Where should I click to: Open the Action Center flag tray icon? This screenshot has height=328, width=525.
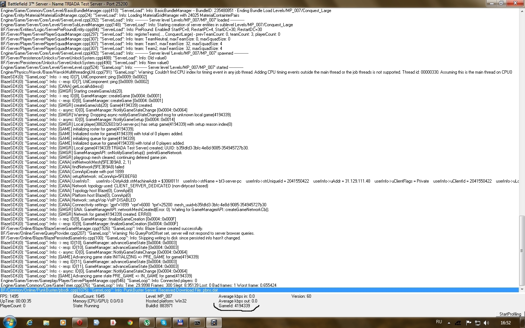(468, 323)
